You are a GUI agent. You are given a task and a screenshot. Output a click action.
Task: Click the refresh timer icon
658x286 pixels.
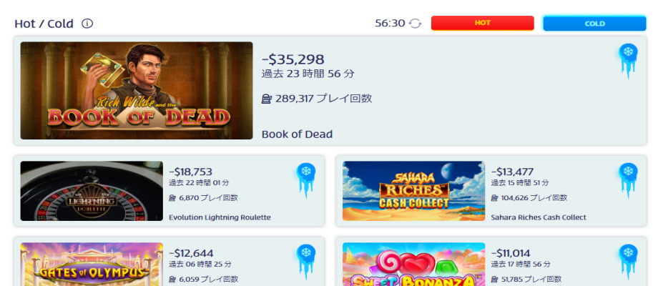415,24
